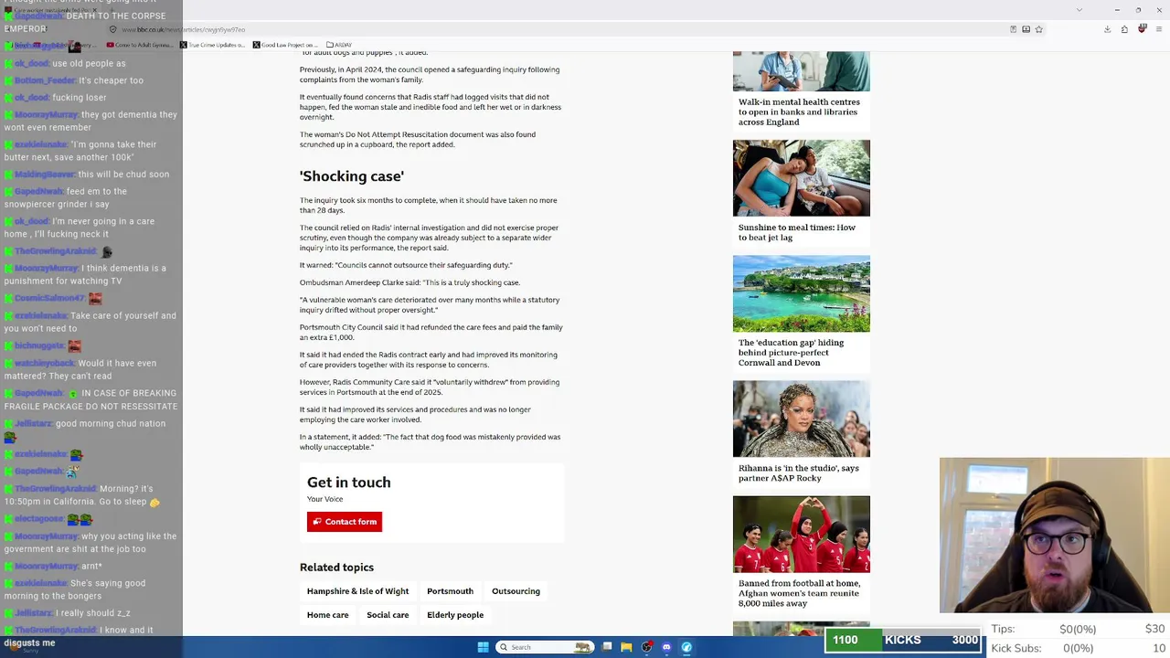Click the bichnuggets chat username
Image resolution: width=1170 pixels, height=658 pixels.
click(39, 346)
